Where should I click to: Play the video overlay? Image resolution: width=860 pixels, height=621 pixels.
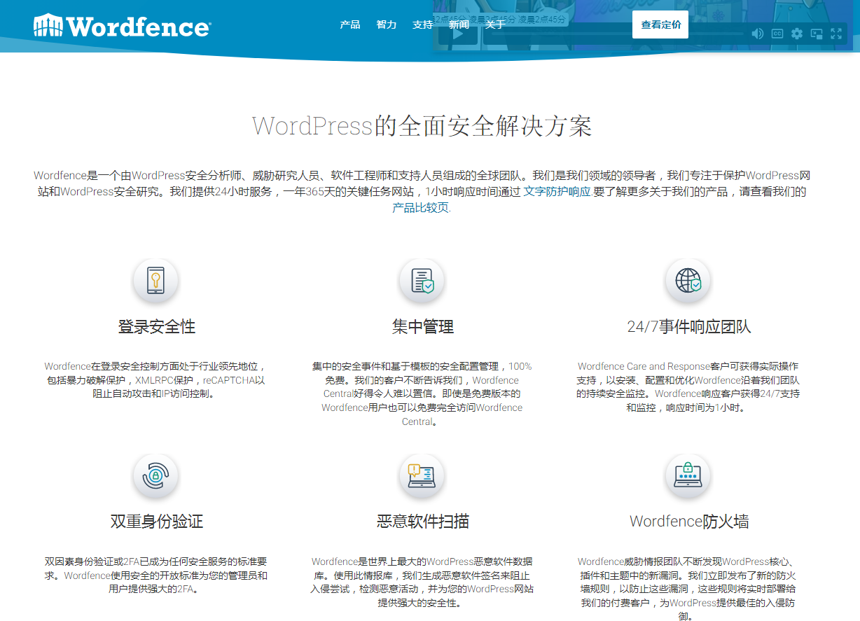point(459,34)
